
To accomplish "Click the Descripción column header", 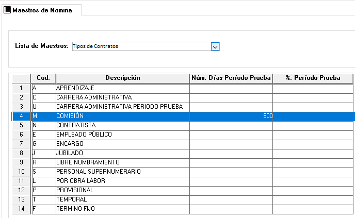I will click(123, 78).
